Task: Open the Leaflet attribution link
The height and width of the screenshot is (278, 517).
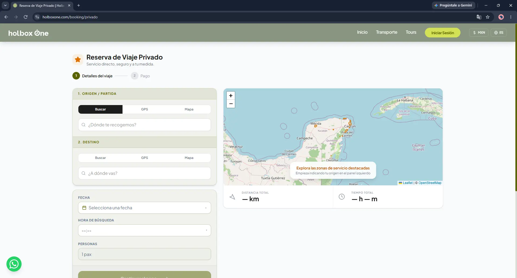Action: click(x=408, y=183)
